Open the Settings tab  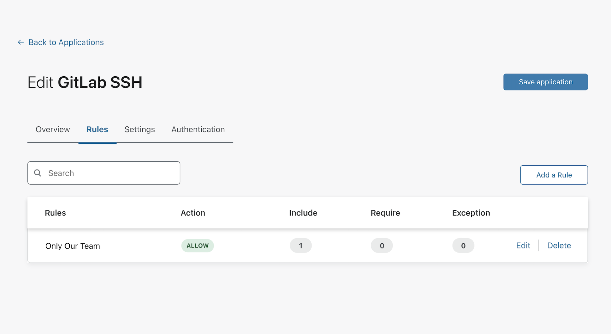(139, 129)
